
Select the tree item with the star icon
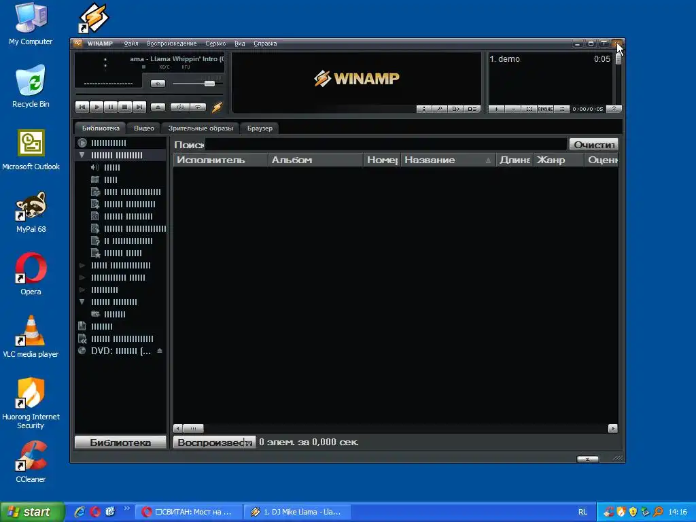(x=122, y=253)
